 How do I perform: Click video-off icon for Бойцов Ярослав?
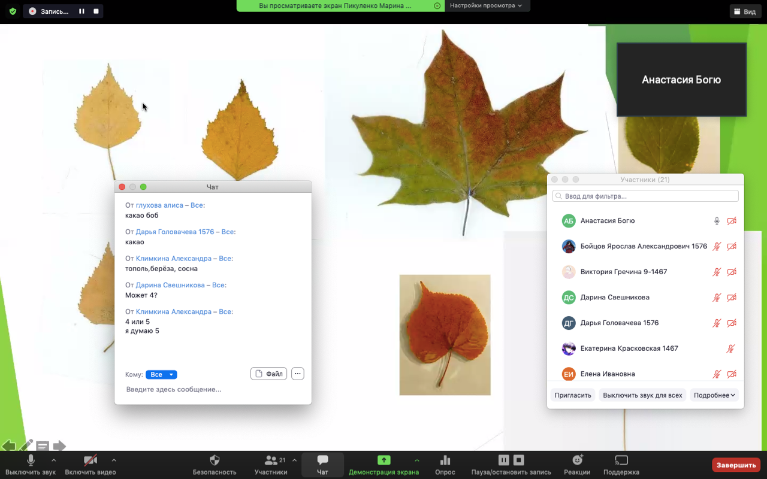[732, 246]
